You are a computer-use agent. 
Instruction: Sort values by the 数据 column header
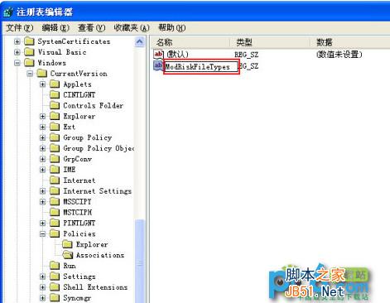tap(350, 42)
